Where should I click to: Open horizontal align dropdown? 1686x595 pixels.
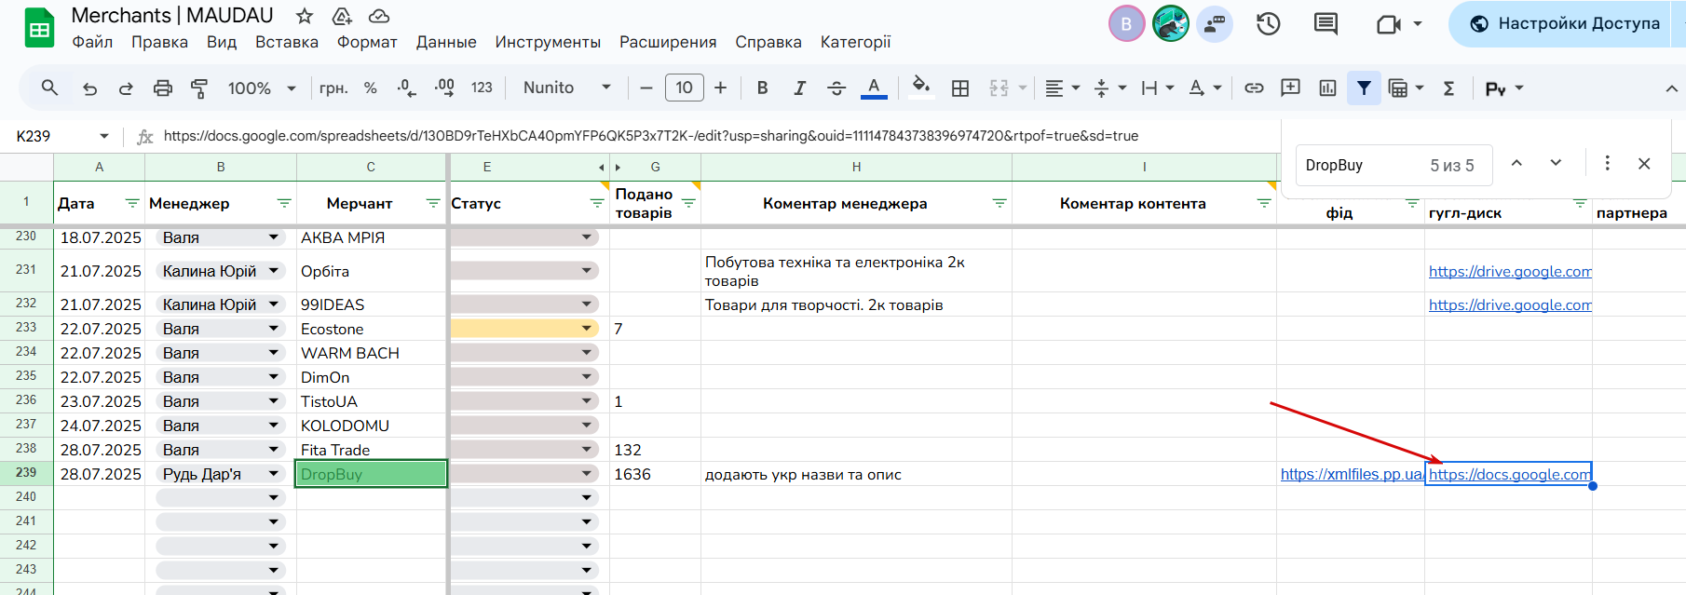click(x=1062, y=88)
